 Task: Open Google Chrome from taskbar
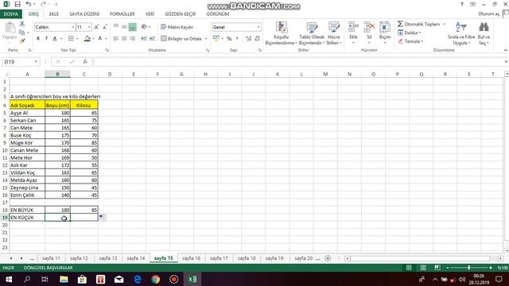[x=156, y=279]
